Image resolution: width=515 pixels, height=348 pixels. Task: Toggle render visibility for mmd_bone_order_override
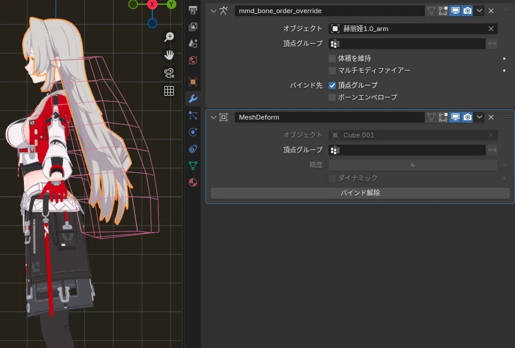467,11
